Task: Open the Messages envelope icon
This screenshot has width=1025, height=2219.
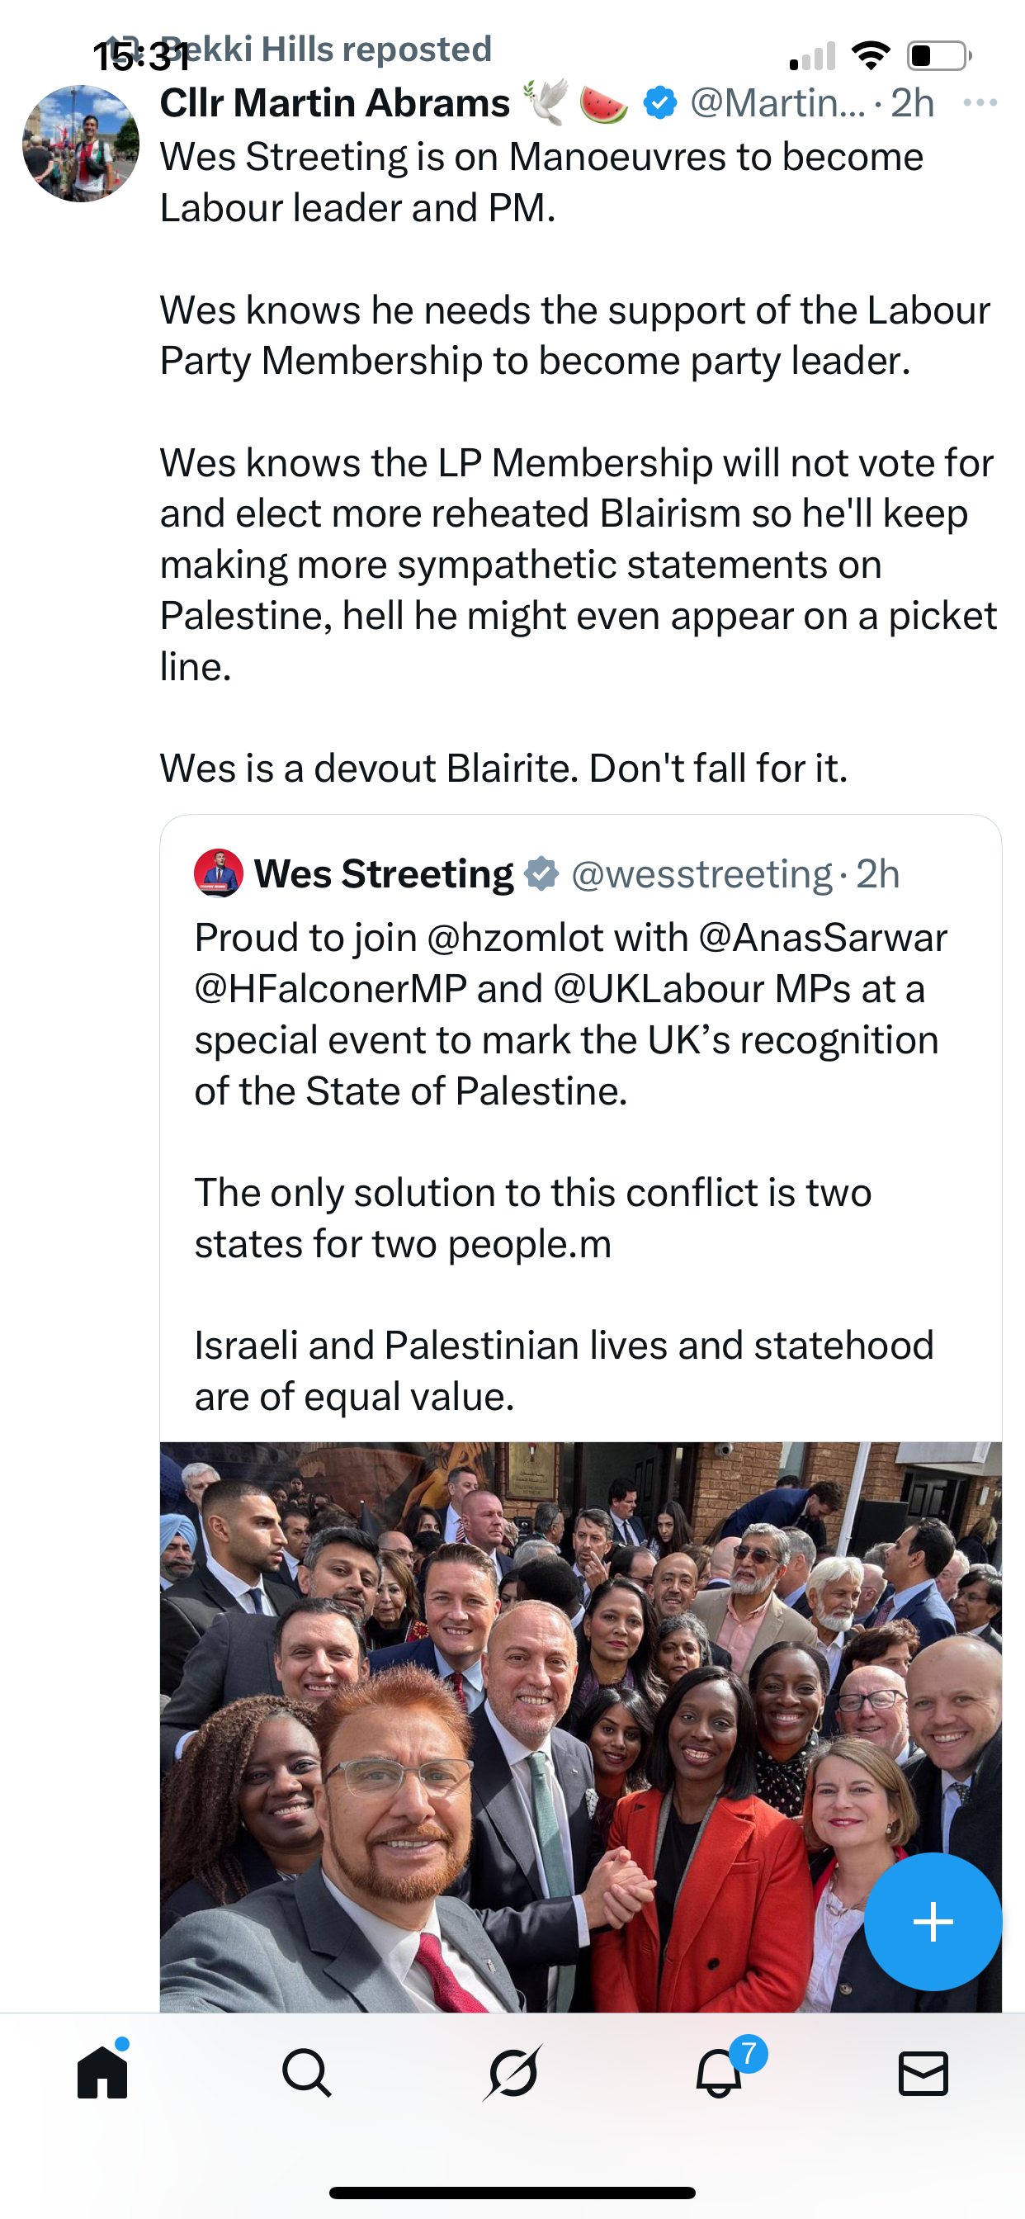Action: (x=923, y=2073)
